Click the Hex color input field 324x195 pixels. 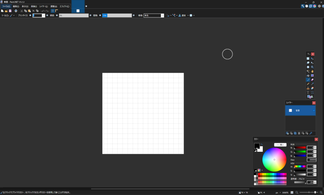point(311,160)
